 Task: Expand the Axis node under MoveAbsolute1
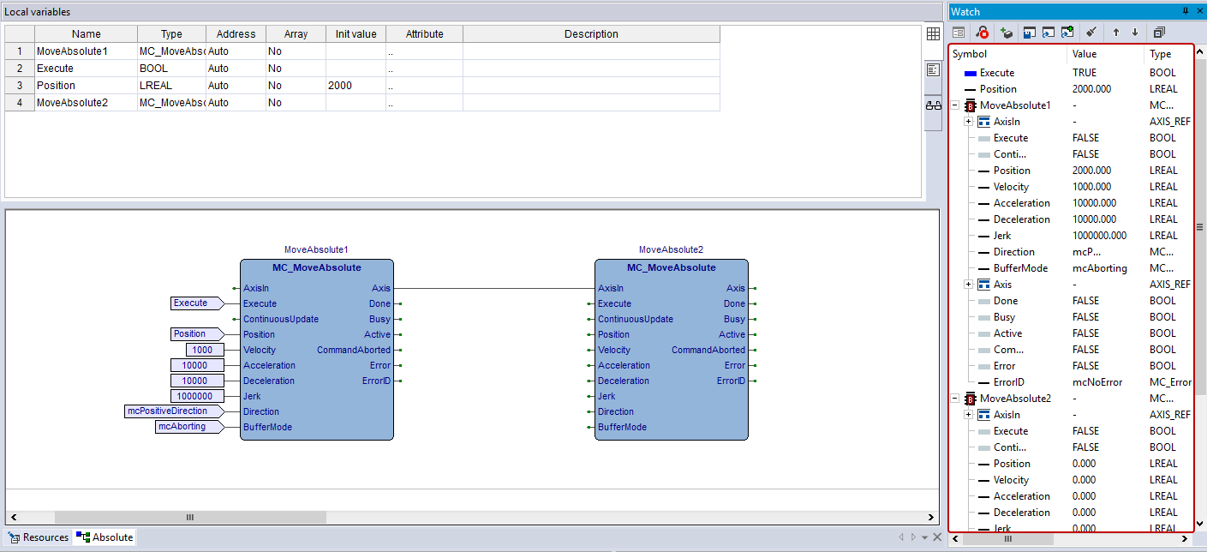(968, 285)
